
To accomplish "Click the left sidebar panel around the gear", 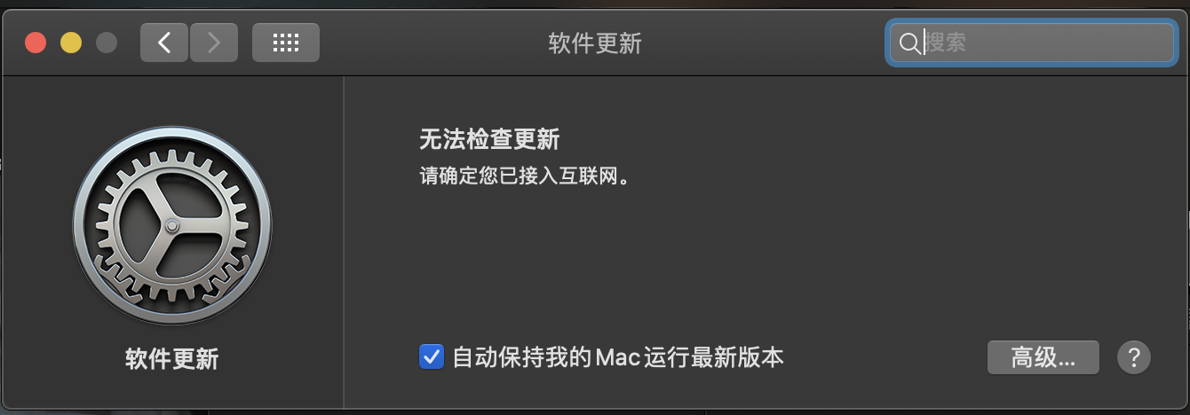I will click(x=172, y=243).
